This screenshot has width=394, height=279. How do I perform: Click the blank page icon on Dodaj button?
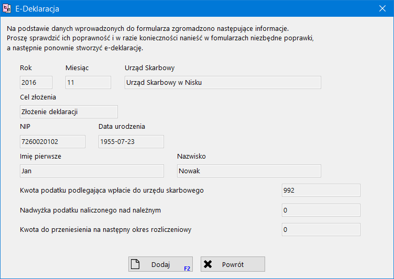pos(135,264)
